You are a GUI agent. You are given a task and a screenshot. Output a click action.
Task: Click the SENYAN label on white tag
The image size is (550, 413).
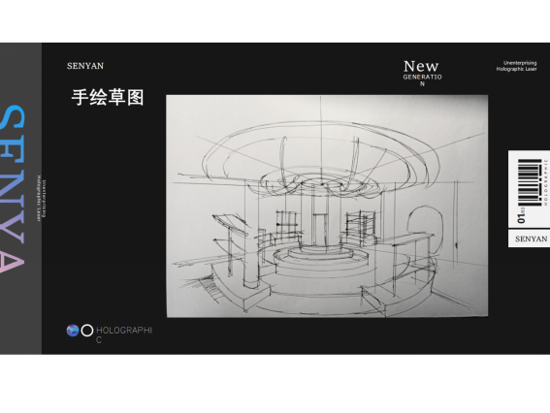(531, 238)
